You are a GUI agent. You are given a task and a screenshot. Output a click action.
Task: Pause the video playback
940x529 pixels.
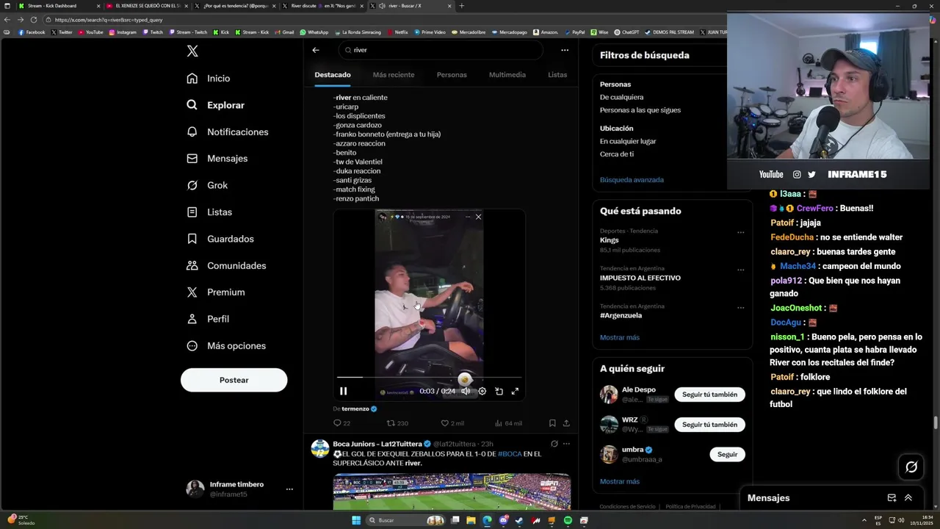point(343,392)
